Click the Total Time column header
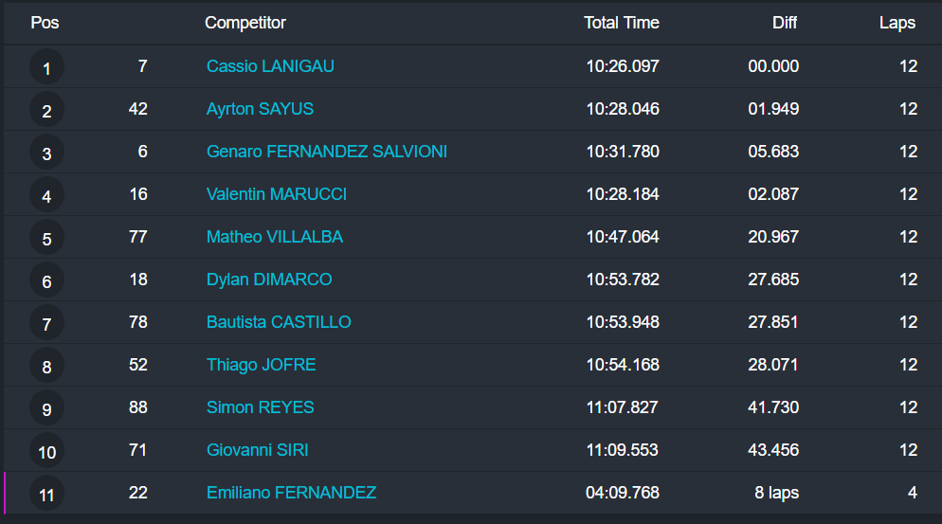This screenshot has height=524, width=942. [x=621, y=23]
